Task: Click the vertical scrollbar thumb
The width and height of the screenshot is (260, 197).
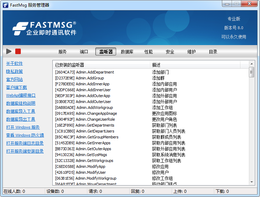Action: pos(252,72)
